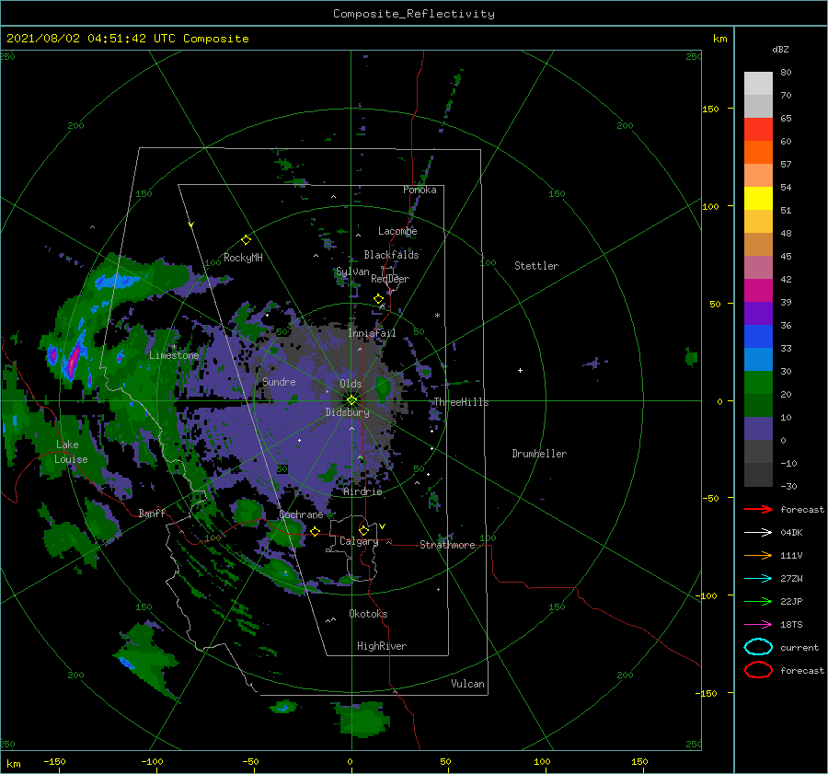Click the Banff label
This screenshot has height=774, width=828.
(152, 513)
